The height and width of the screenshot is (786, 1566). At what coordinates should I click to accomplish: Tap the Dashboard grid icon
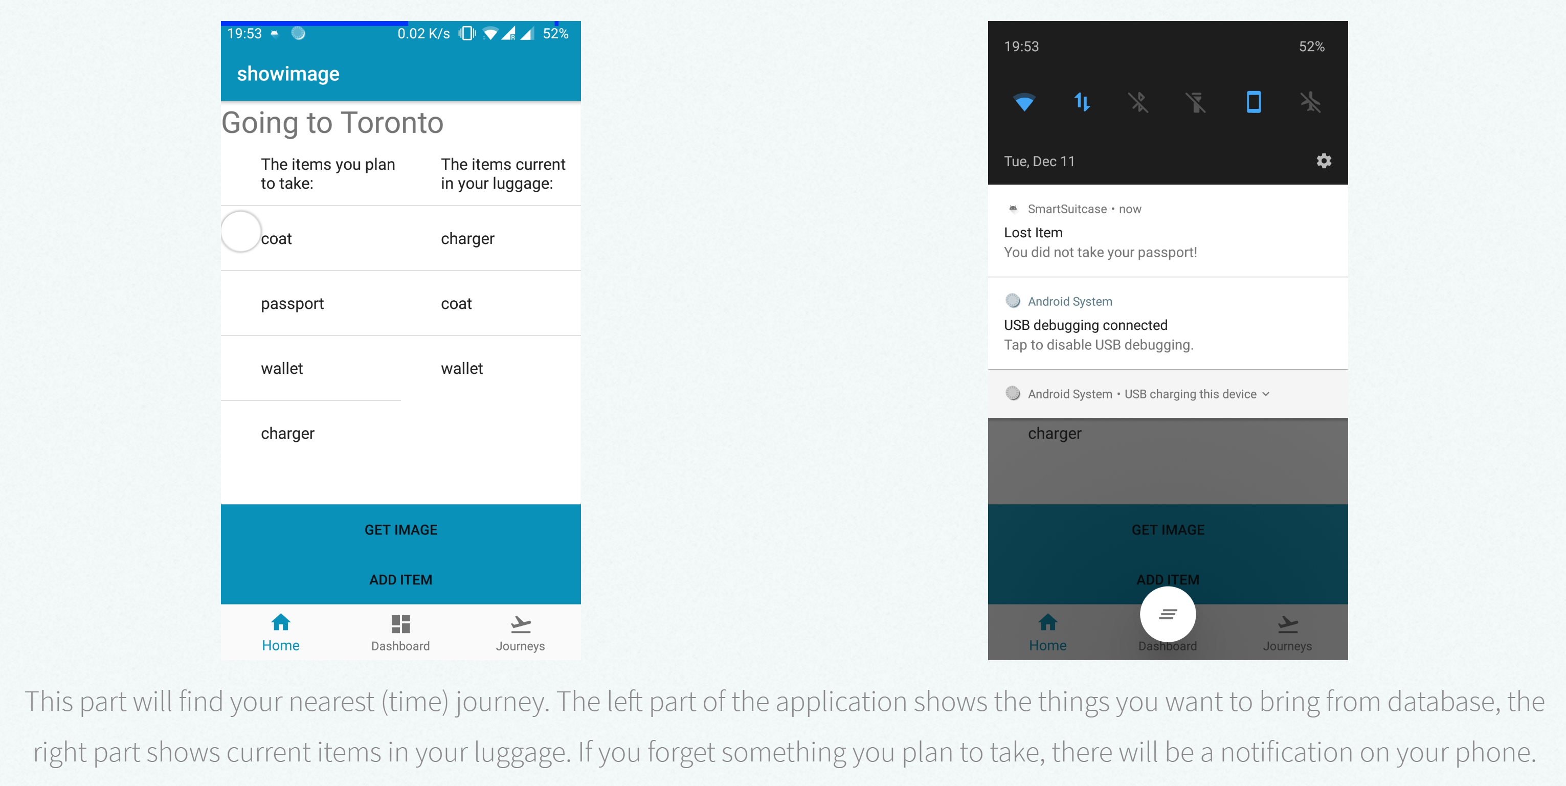click(x=399, y=623)
